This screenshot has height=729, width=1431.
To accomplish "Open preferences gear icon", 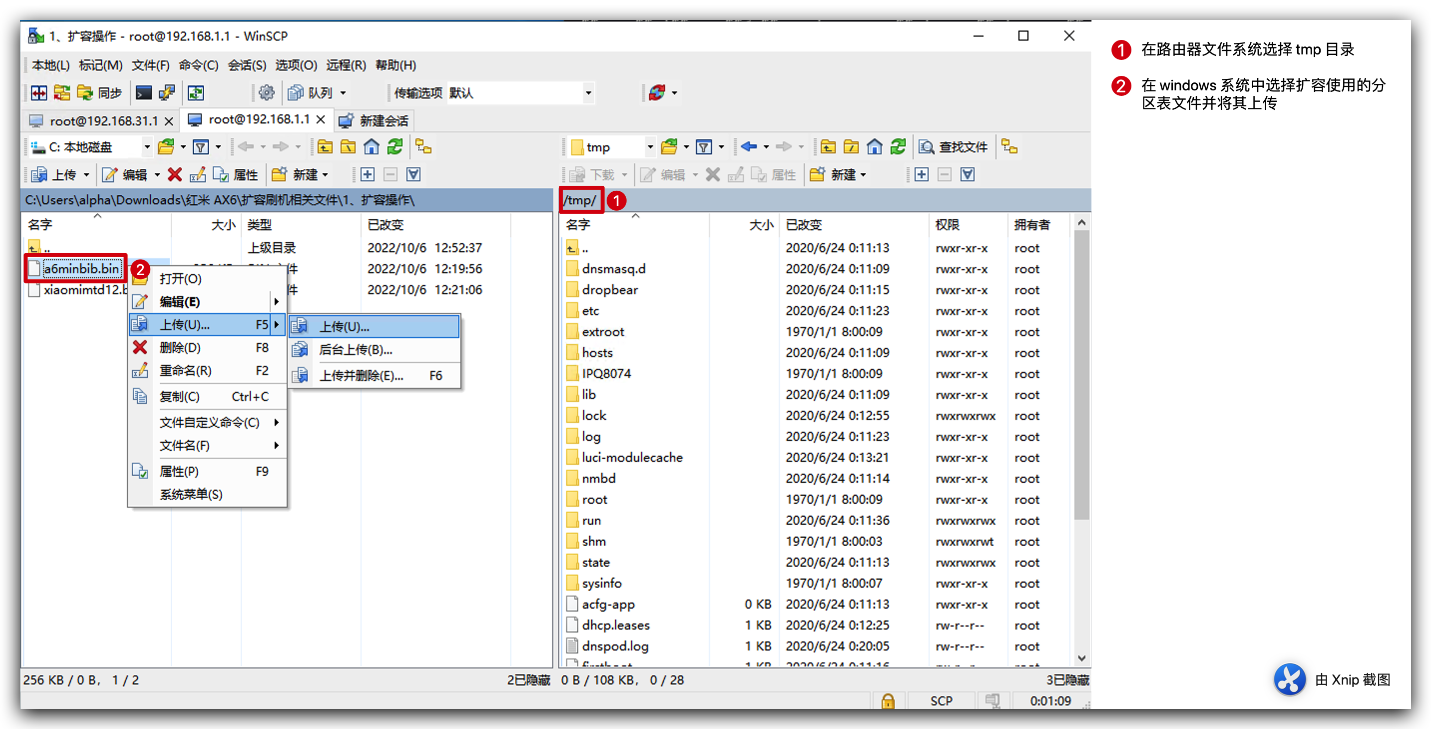I will tap(266, 93).
